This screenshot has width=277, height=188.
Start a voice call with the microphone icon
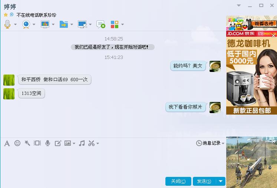7,24
